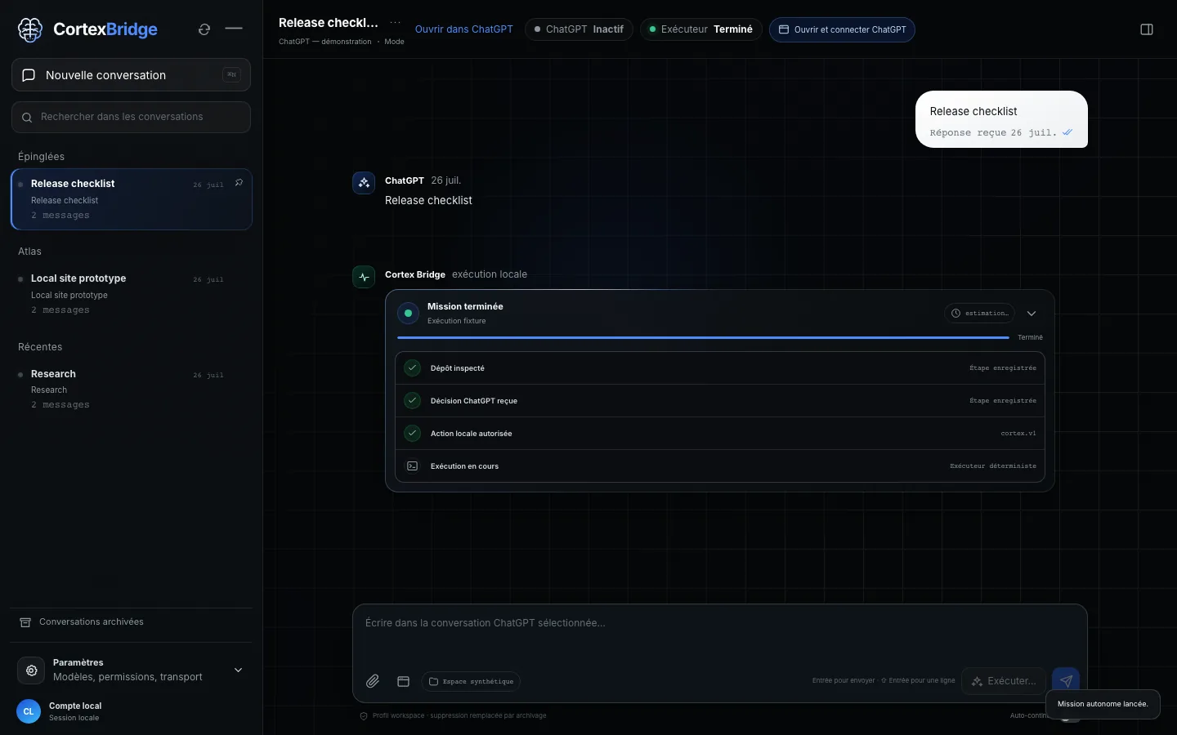Click the Release checklist user message bubble

pos(1001,119)
